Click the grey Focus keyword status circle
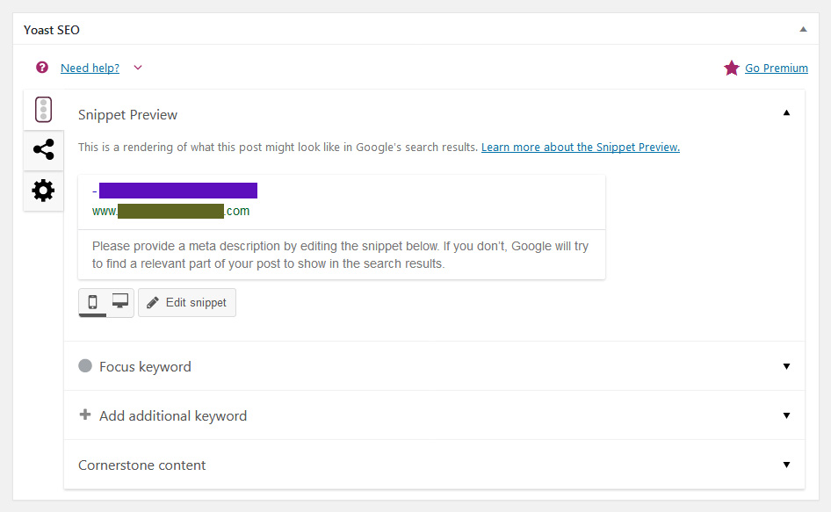This screenshot has width=831, height=512. click(85, 365)
